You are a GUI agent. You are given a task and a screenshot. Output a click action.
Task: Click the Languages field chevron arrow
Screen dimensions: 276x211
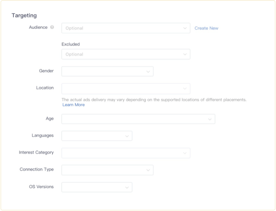[127, 136]
